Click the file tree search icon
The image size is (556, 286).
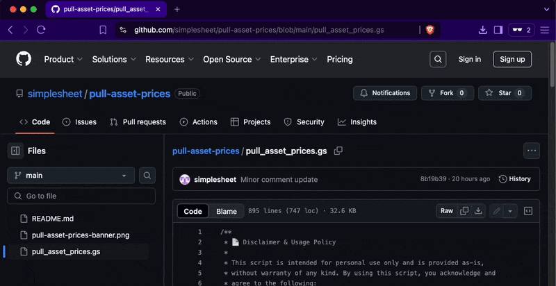147,176
